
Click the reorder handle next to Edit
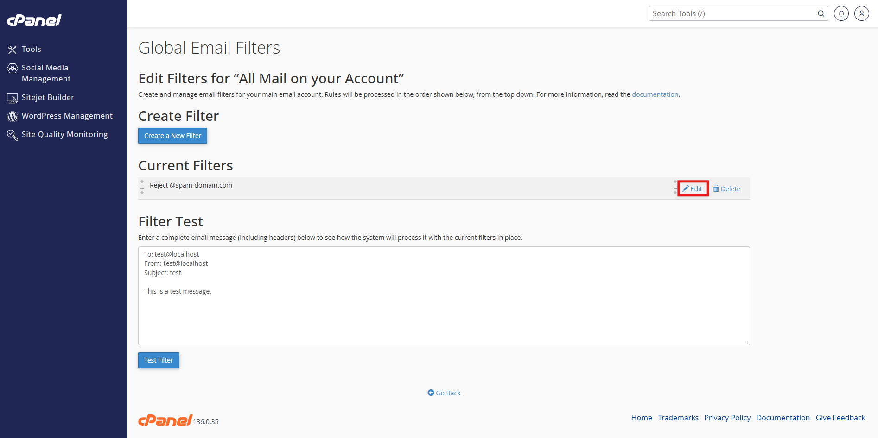(x=675, y=187)
